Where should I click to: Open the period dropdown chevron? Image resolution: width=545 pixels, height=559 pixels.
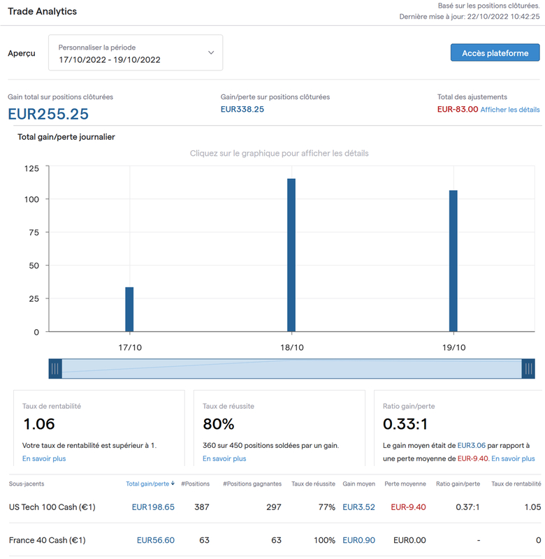tap(211, 53)
